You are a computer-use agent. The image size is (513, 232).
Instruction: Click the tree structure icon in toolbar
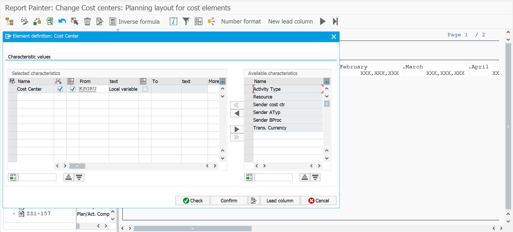tap(9, 21)
